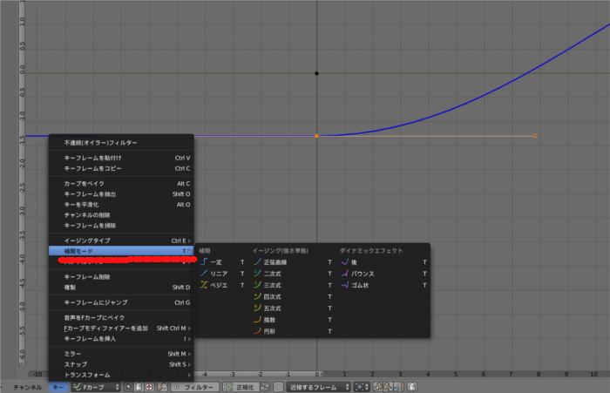Choose キーフレームをコピー menu entry
This screenshot has width=610, height=393.
[121, 168]
